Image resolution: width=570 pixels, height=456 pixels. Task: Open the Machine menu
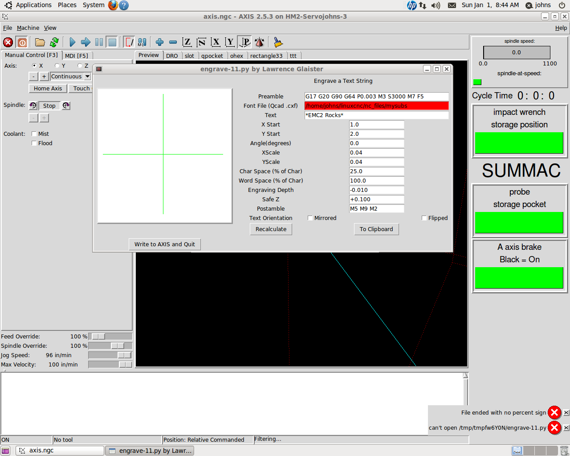tap(28, 28)
